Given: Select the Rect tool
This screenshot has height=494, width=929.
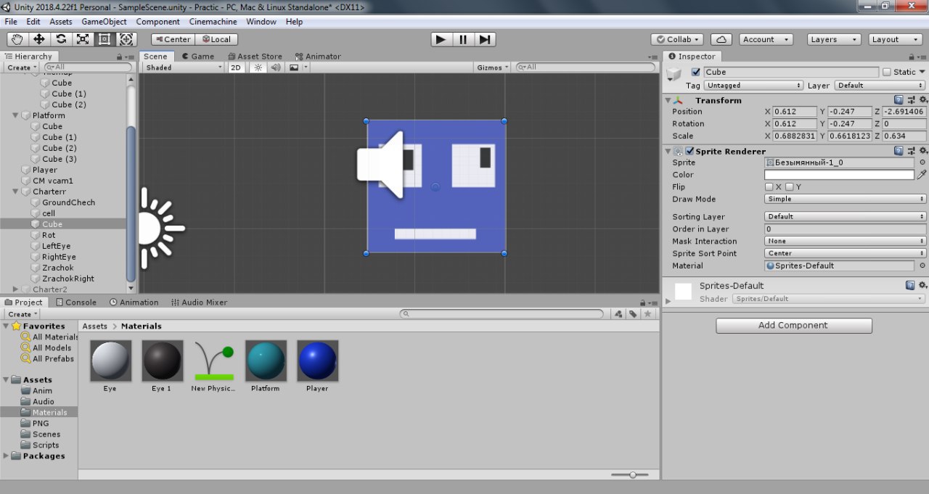Looking at the screenshot, I should click(105, 39).
